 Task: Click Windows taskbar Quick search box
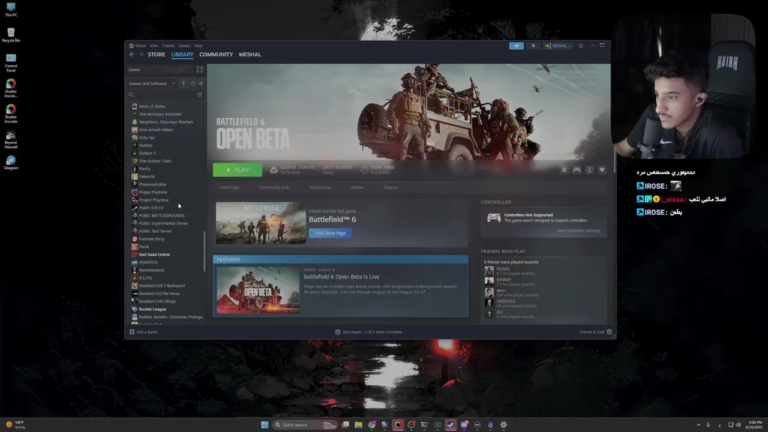pos(305,425)
